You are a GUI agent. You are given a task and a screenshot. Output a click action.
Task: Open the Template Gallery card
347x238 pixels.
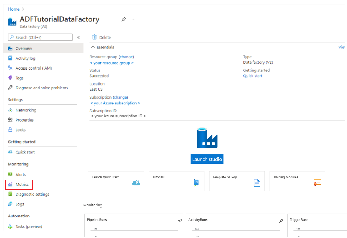237,181
